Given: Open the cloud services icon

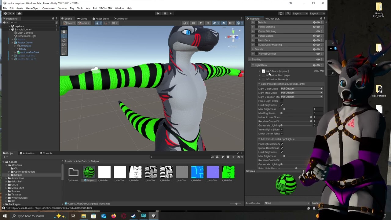Looking at the screenshot, I should (19, 13).
